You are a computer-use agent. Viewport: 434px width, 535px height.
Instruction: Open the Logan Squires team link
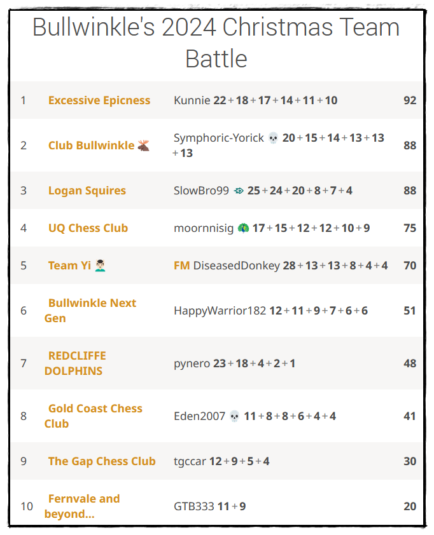pos(87,191)
